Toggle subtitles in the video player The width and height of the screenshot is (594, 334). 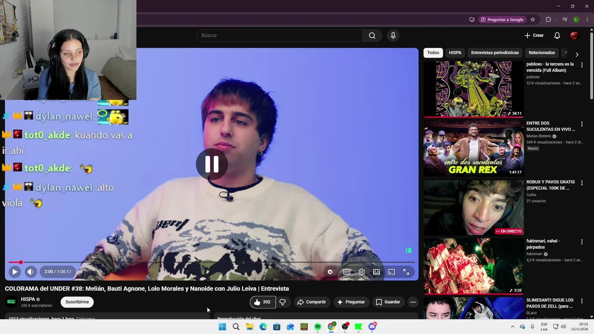tap(347, 272)
